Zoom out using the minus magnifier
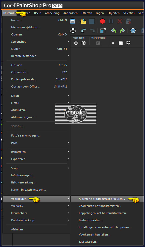The image size is (145, 247). pos(76,43)
